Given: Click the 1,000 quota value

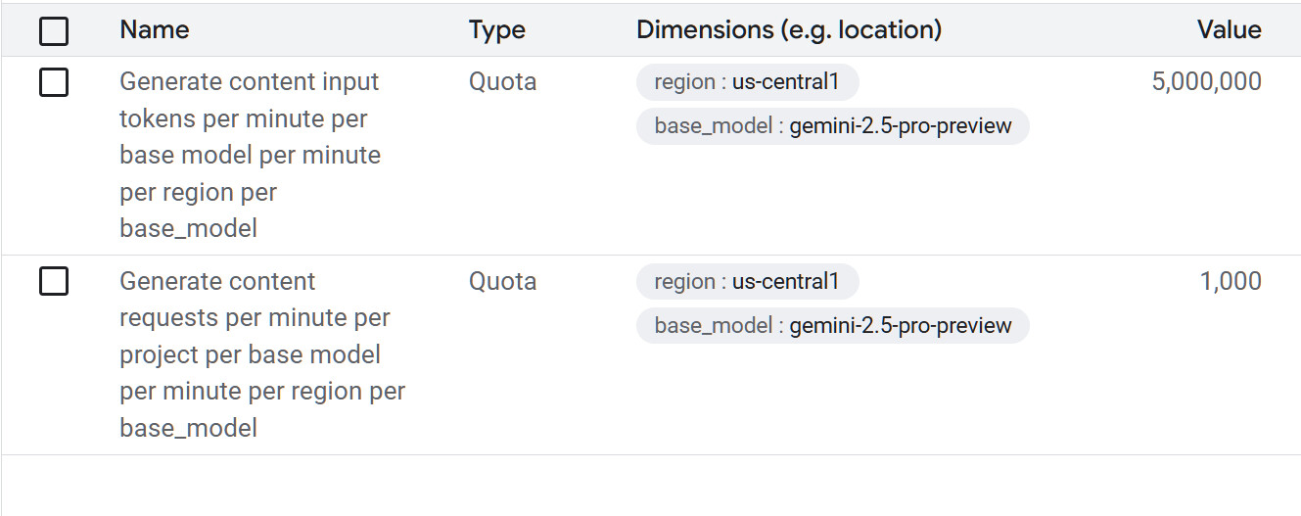Looking at the screenshot, I should point(1230,282).
